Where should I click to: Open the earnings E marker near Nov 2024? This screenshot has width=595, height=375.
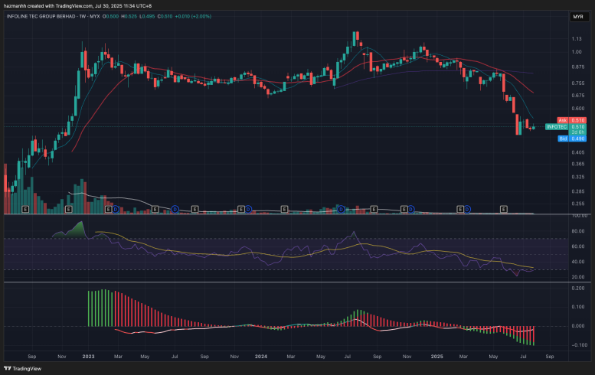point(404,209)
